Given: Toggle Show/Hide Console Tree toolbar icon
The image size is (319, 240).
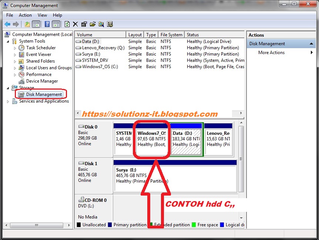Looking at the screenshot, I should click(36, 24).
